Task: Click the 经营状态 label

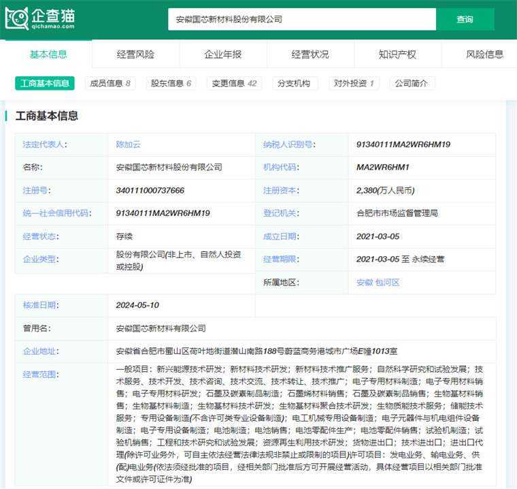Action: point(41,236)
